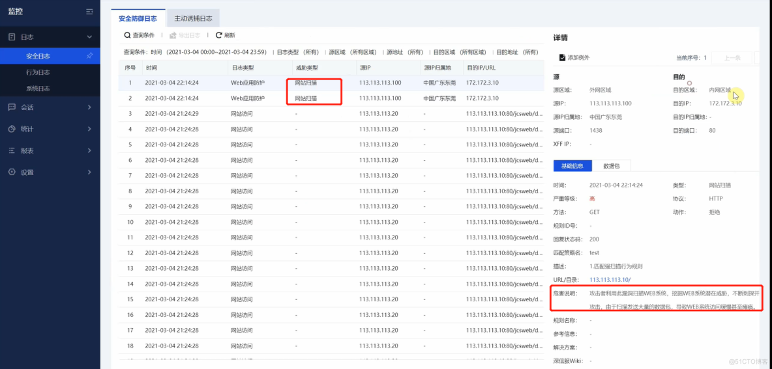
Task: Click description 1.匹配强扫描行为规则
Action: pos(616,266)
